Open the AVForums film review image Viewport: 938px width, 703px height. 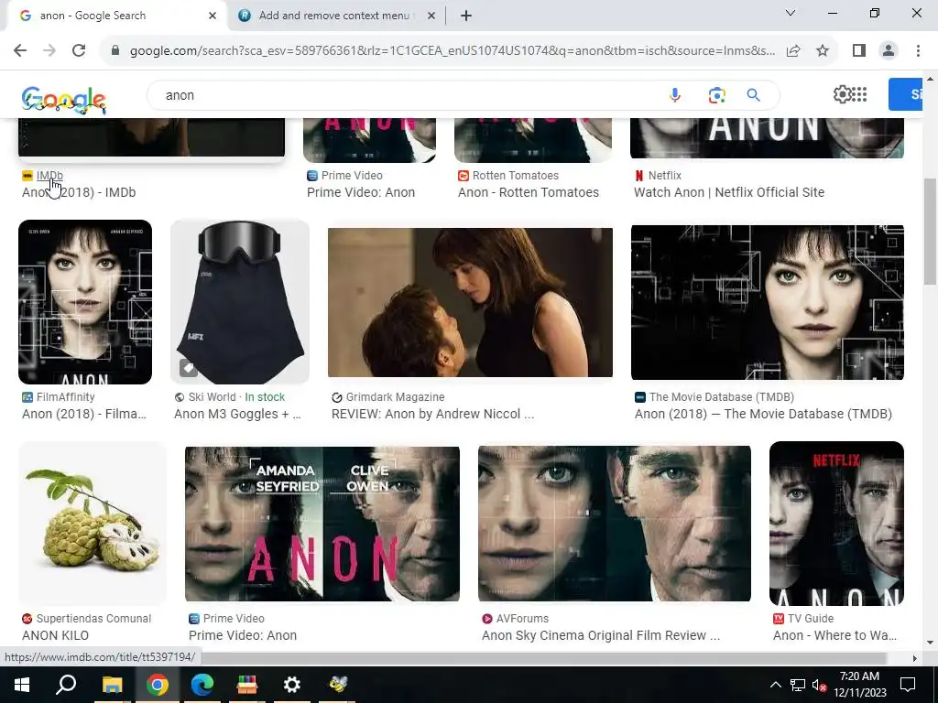click(615, 524)
